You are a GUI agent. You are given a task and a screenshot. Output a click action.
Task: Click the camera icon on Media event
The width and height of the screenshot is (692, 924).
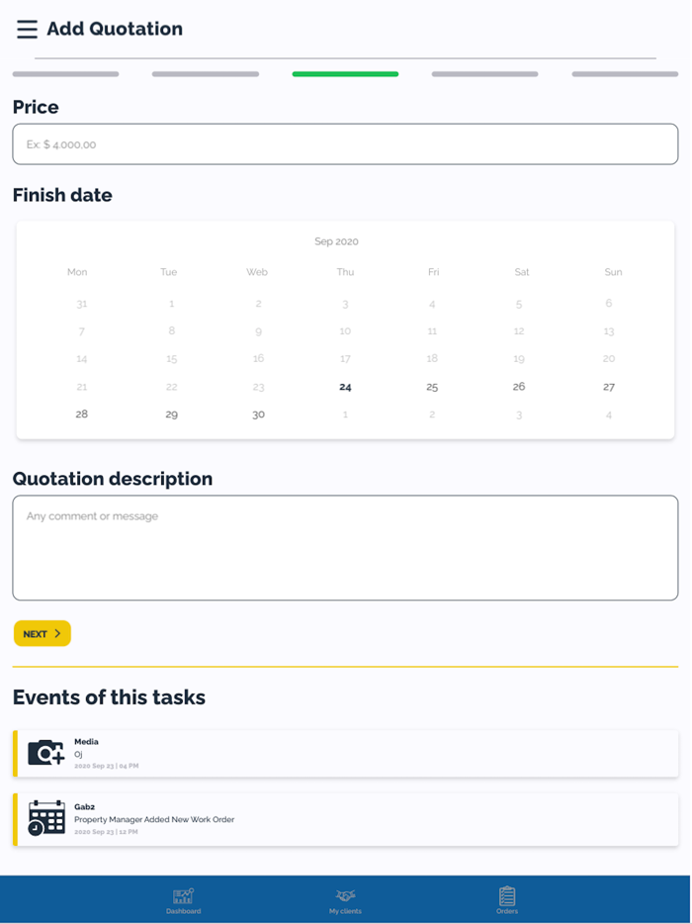(x=45, y=753)
